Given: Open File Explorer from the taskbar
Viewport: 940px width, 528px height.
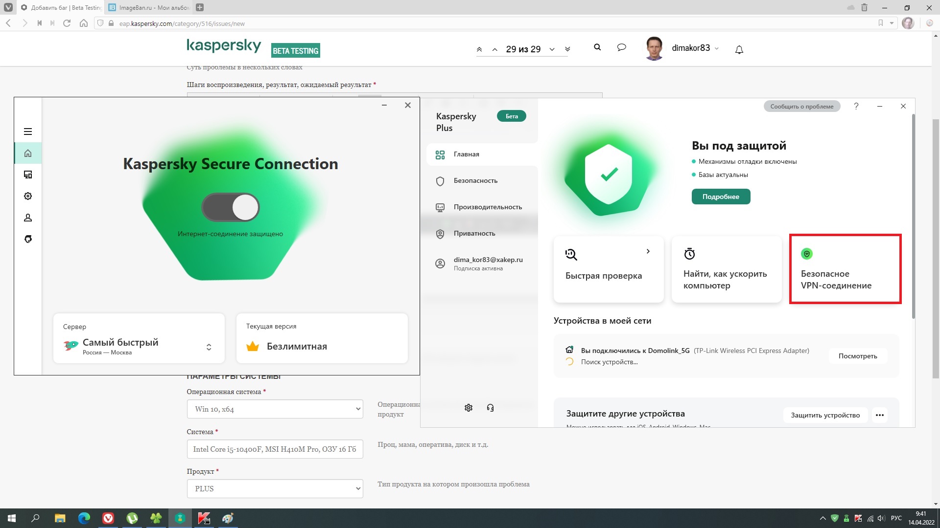Looking at the screenshot, I should (60, 518).
